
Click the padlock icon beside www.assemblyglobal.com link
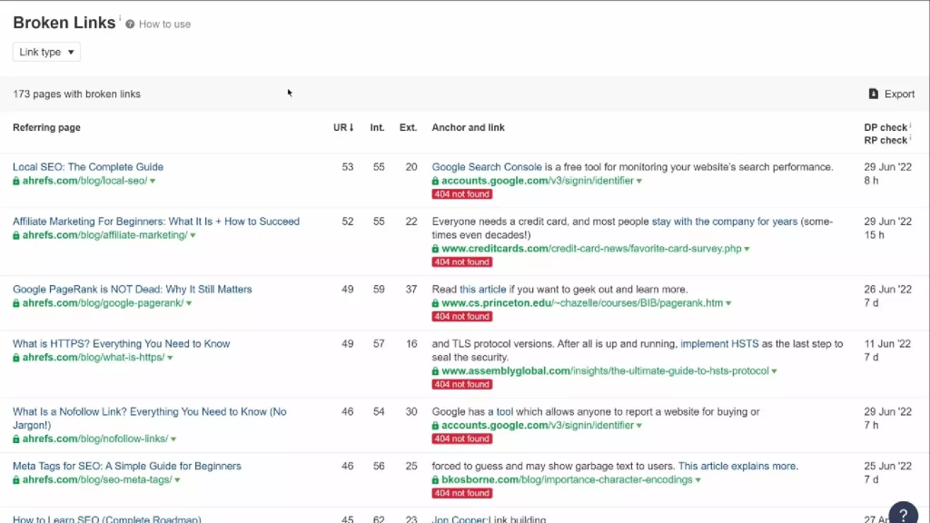tap(435, 371)
